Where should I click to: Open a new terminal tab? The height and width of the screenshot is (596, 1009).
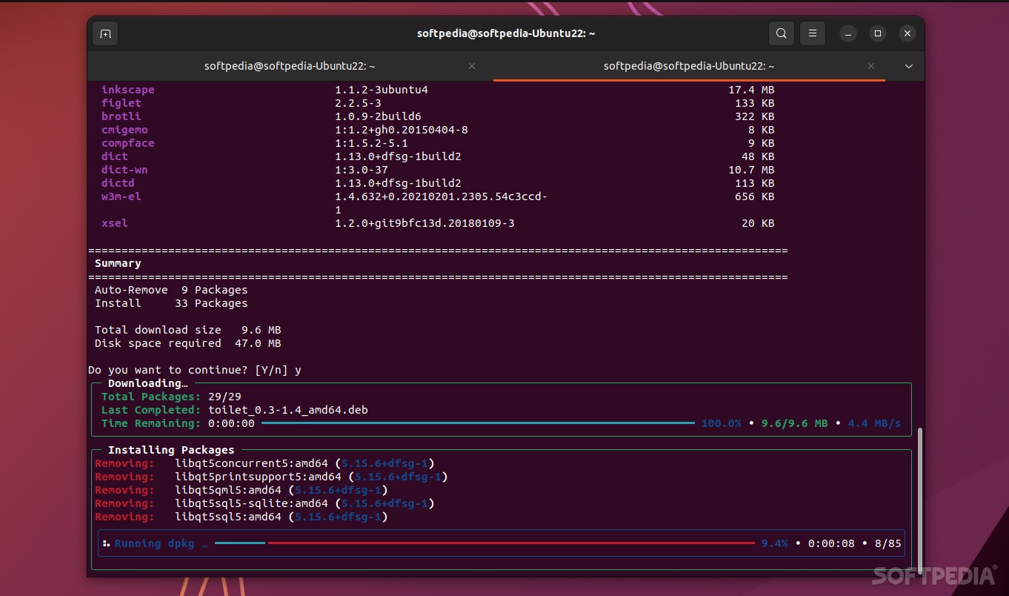pos(105,33)
